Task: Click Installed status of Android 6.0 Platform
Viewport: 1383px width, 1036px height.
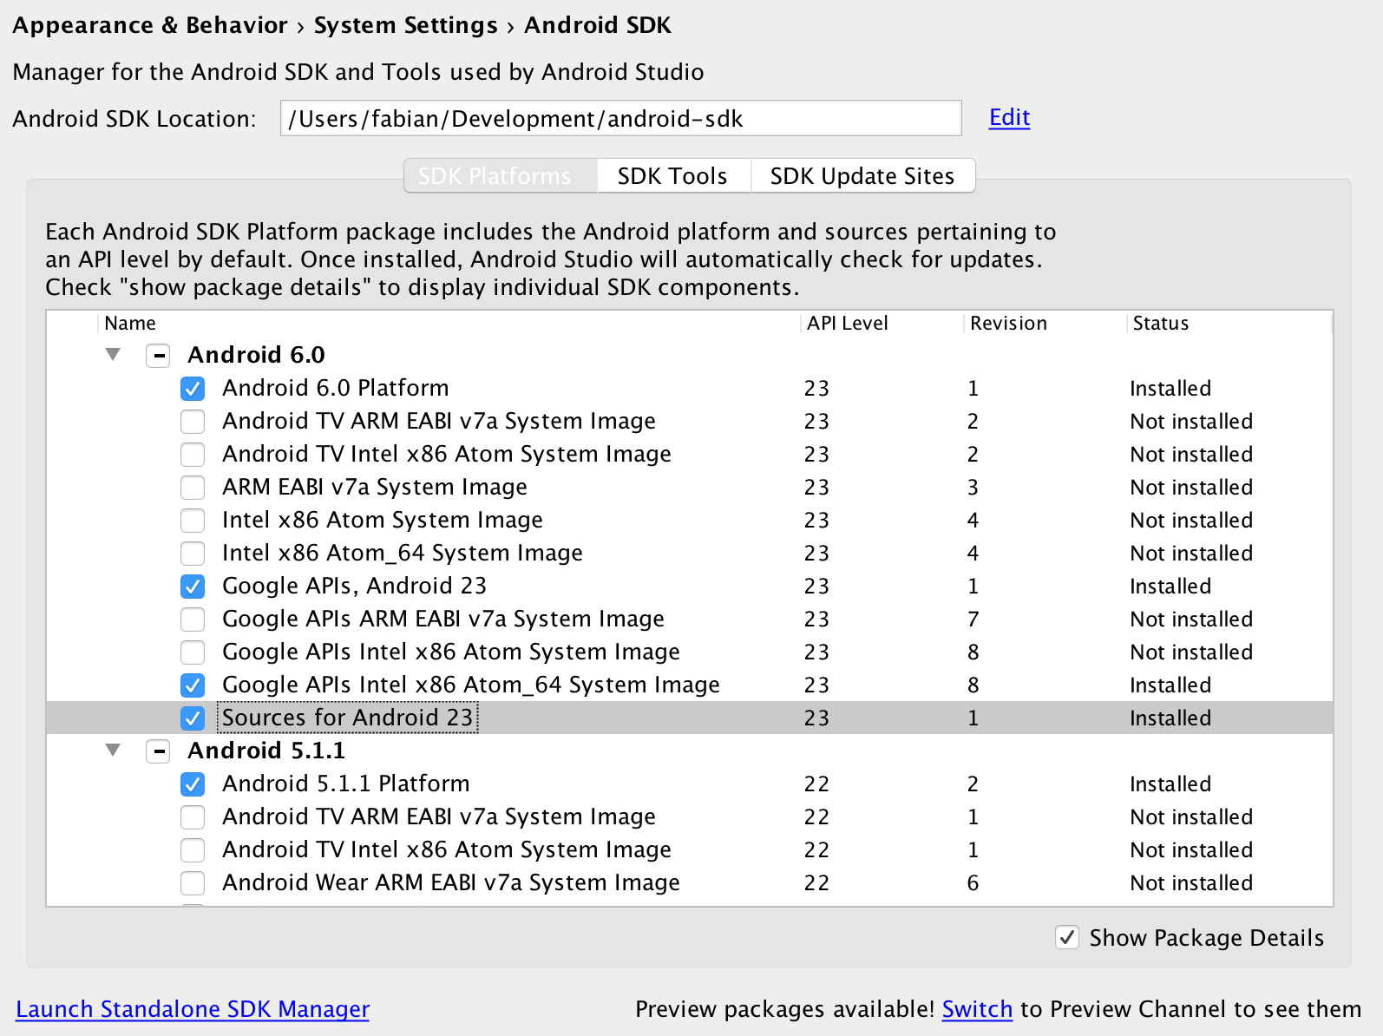Action: point(1170,389)
